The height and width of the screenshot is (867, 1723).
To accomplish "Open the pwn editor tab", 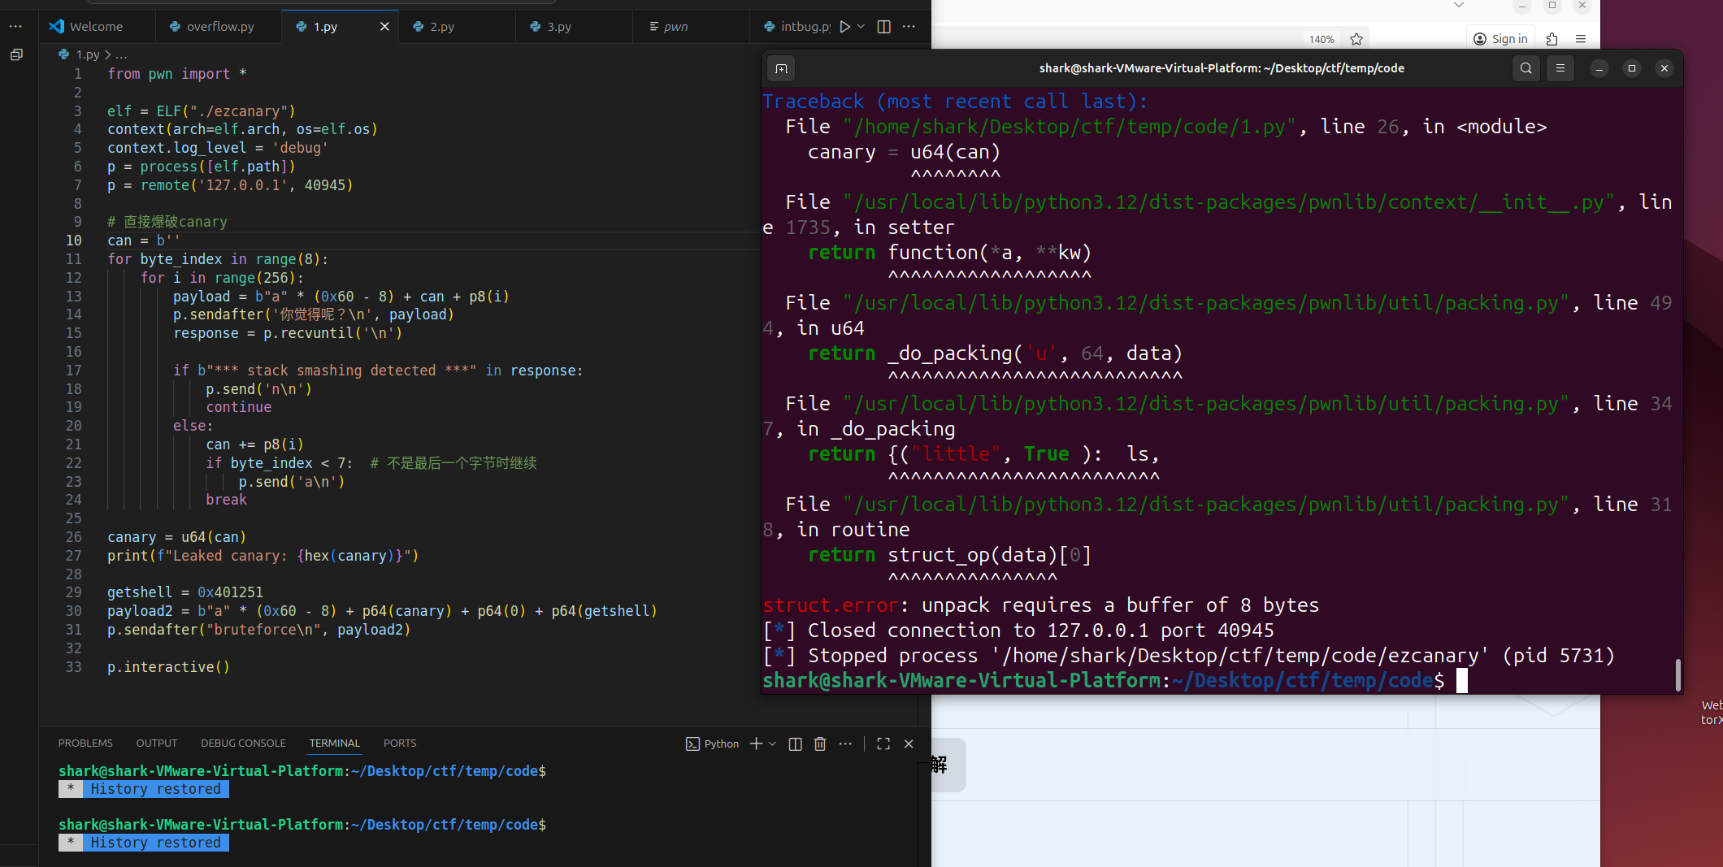I will (x=669, y=26).
